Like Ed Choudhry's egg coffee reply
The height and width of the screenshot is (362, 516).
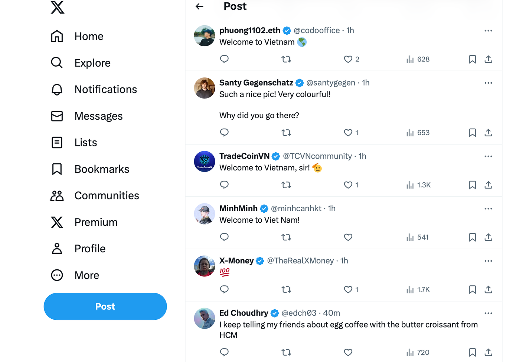click(348, 352)
